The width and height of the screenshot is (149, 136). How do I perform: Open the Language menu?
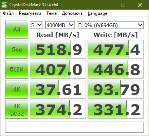[97, 13]
